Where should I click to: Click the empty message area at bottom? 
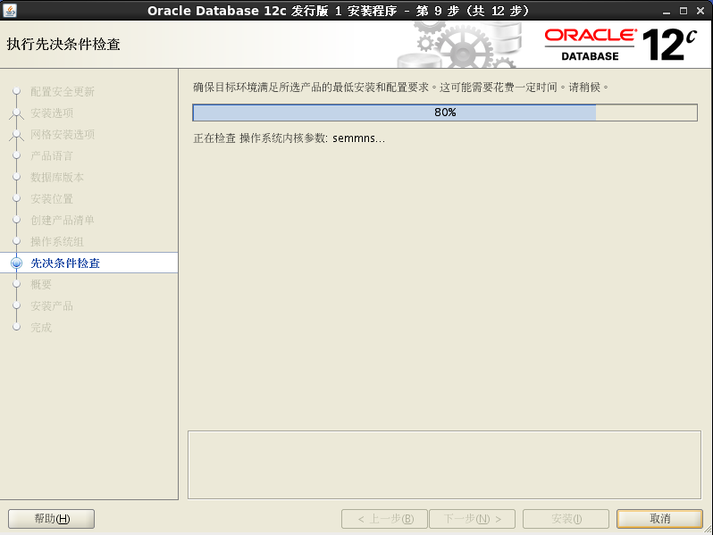point(444,464)
